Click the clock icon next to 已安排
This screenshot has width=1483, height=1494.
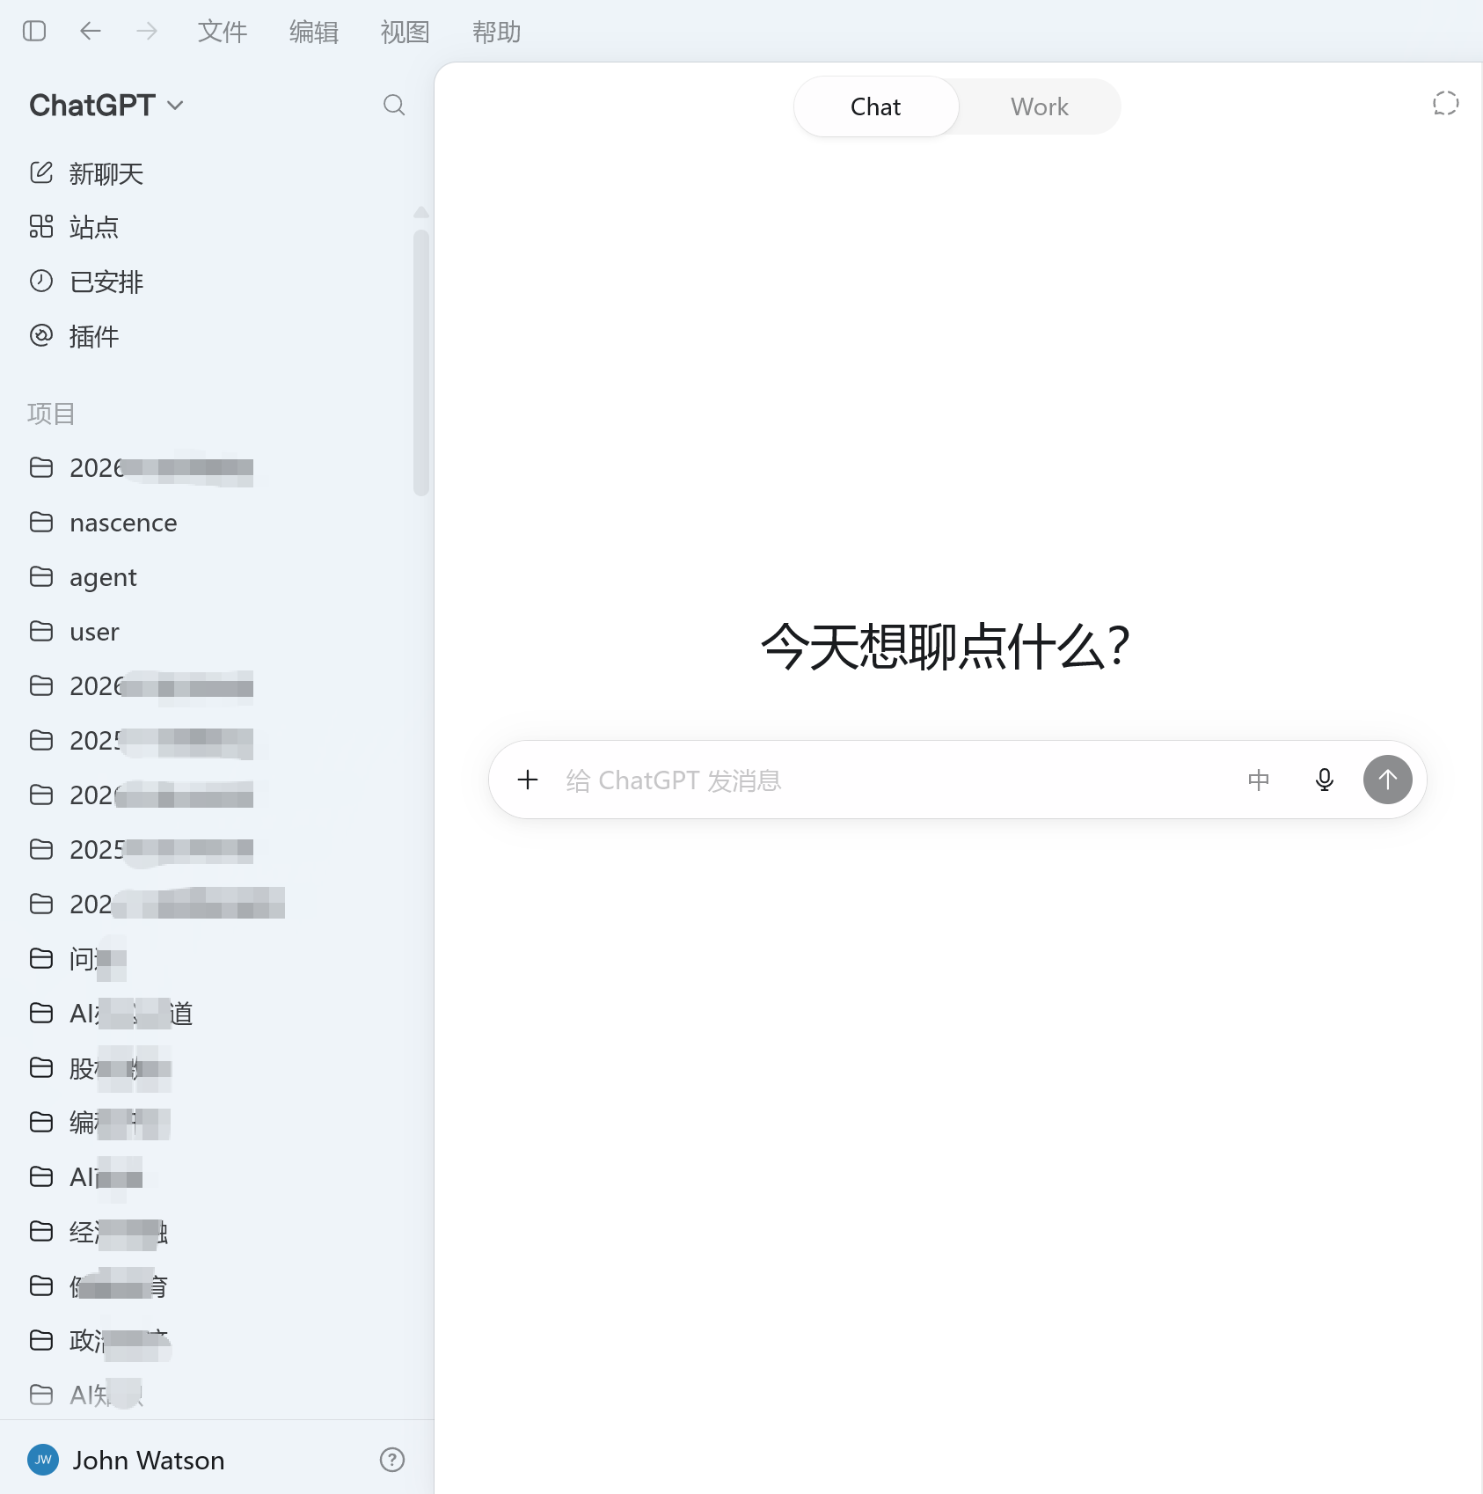(x=41, y=281)
